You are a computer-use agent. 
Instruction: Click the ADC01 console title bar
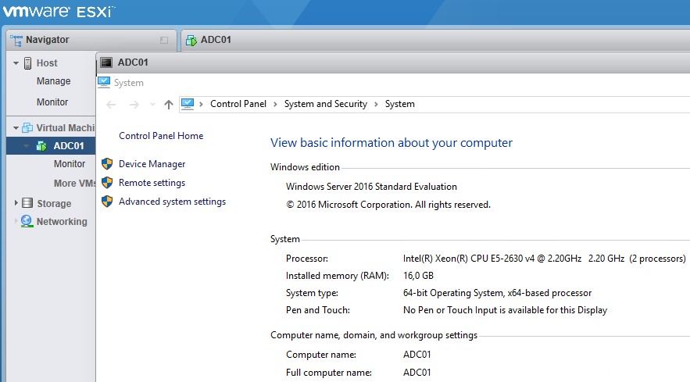[x=393, y=62]
